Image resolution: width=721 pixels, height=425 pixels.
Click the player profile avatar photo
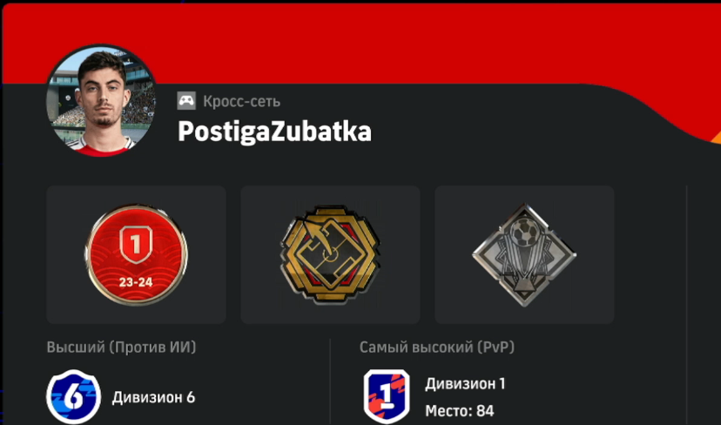101,100
